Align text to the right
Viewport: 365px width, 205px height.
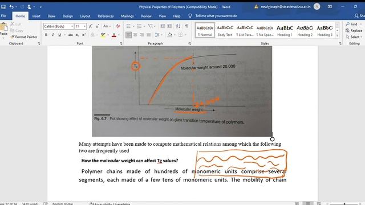[x=142, y=35]
